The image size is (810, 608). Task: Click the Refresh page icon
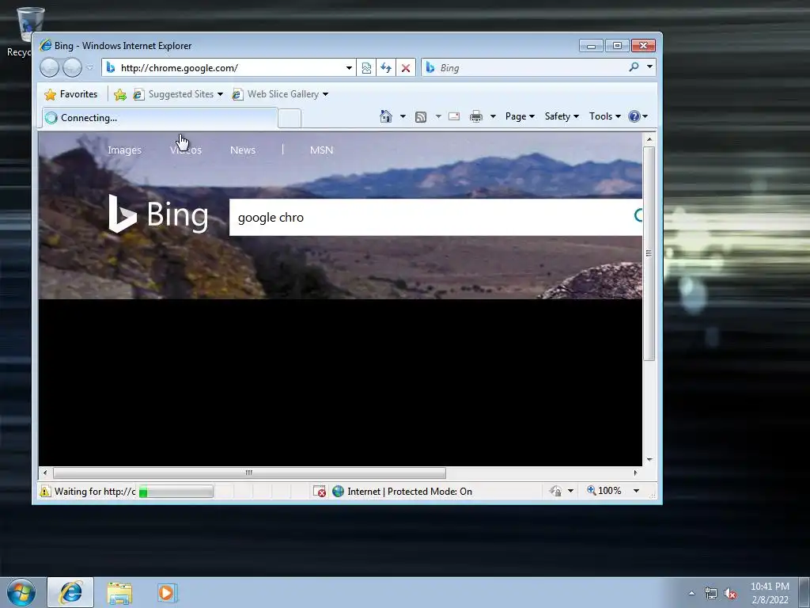(x=386, y=68)
